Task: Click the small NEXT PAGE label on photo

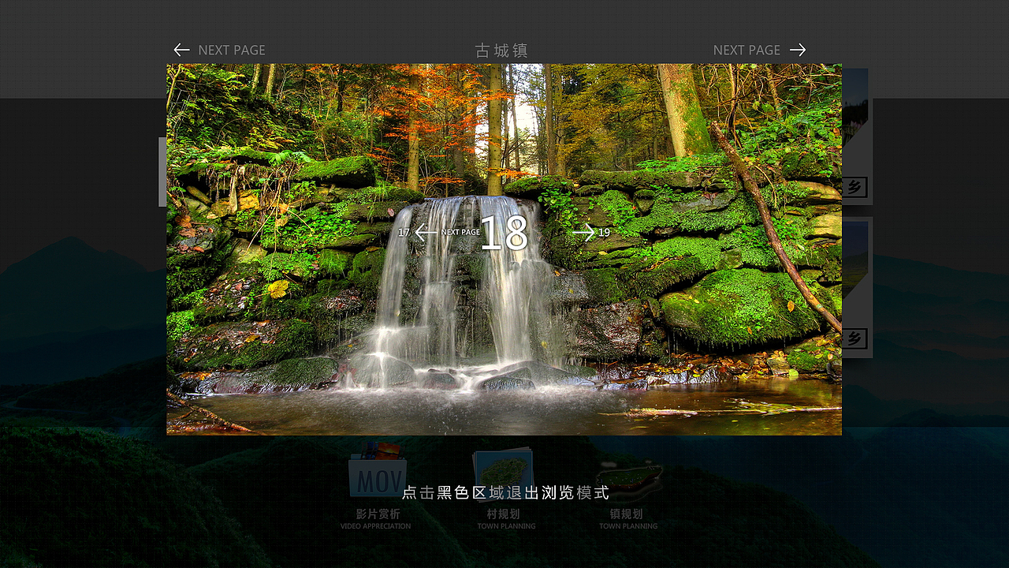Action: 460,233
